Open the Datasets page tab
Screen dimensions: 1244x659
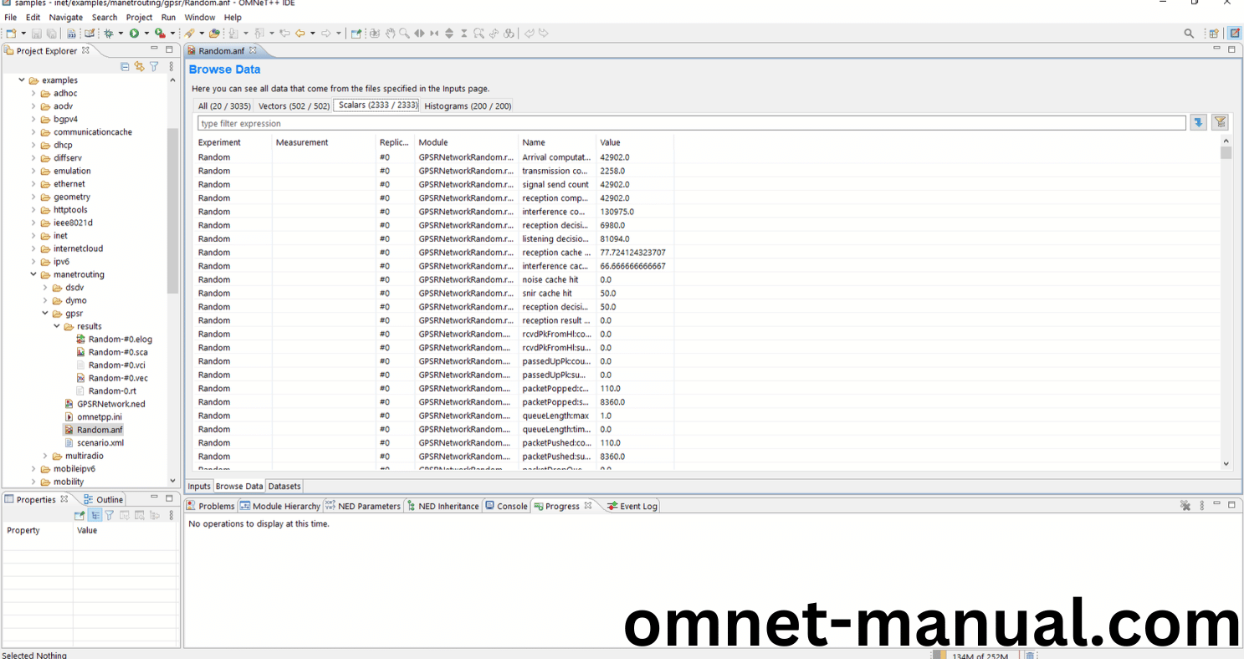[284, 486]
